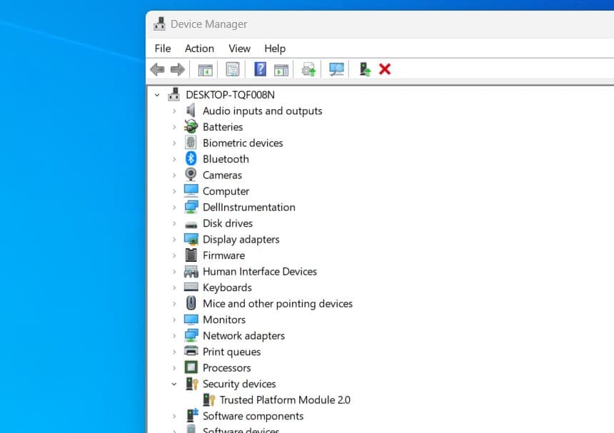Open the View menu
This screenshot has height=433, width=614.
click(x=239, y=49)
